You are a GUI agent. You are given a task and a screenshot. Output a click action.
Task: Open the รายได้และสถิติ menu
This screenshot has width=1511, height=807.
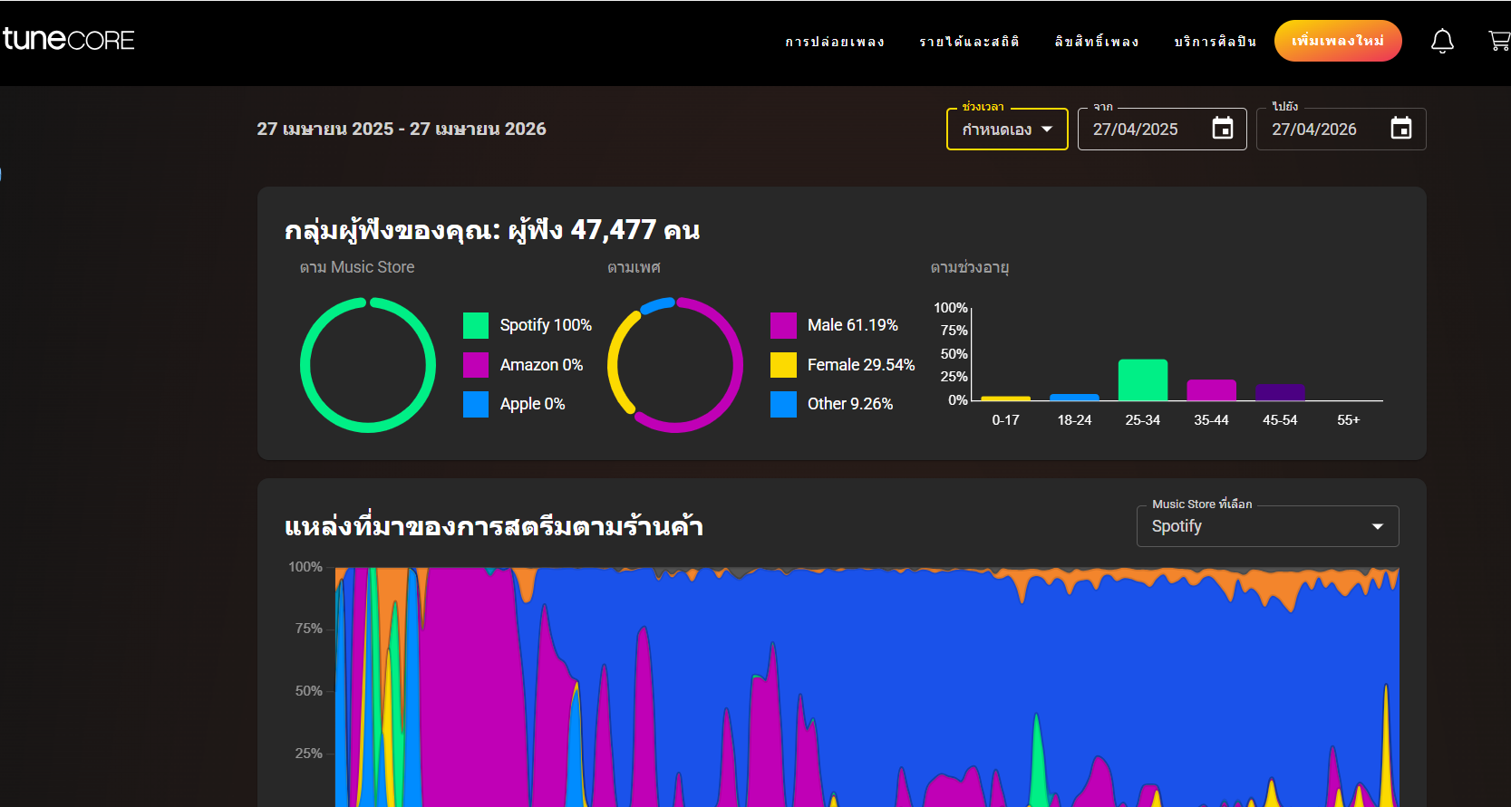pyautogui.click(x=969, y=42)
